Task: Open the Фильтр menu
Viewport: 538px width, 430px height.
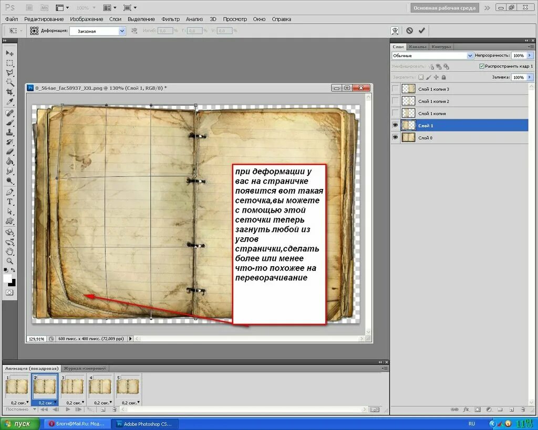Action: pyautogui.click(x=170, y=19)
